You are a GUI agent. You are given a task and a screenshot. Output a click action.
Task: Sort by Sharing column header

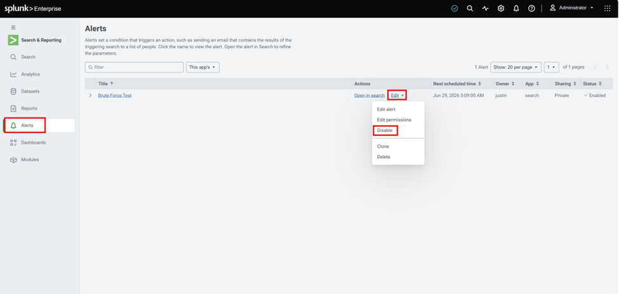(566, 84)
